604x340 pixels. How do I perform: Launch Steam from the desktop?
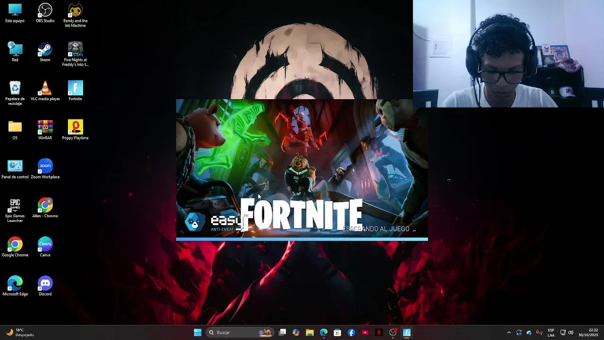(x=45, y=52)
